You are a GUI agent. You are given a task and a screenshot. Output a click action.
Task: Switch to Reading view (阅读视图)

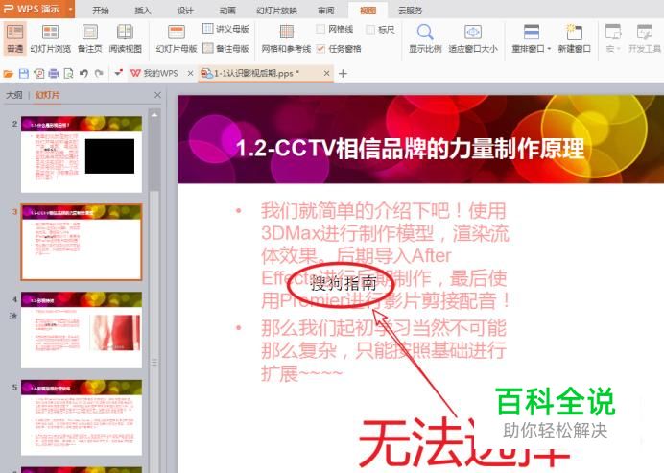click(x=126, y=38)
